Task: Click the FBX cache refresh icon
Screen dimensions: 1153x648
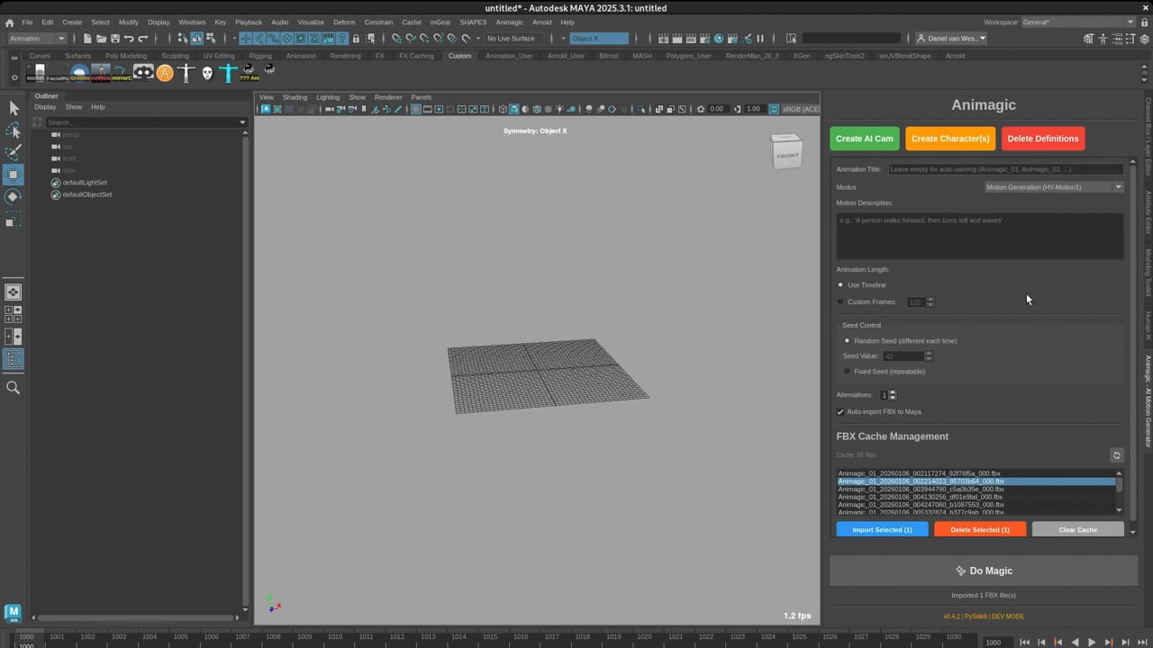Action: pyautogui.click(x=1116, y=455)
